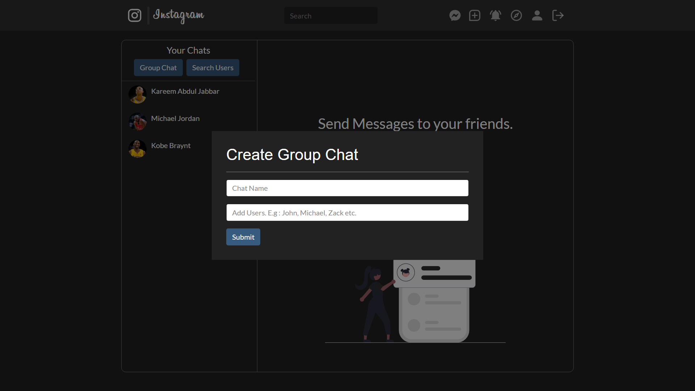Open the Messenger chat icon
Screen dimensions: 695x391
[455, 15]
